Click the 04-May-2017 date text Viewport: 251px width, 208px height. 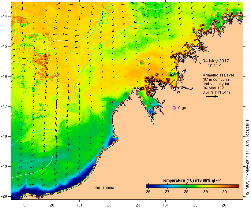coord(215,61)
